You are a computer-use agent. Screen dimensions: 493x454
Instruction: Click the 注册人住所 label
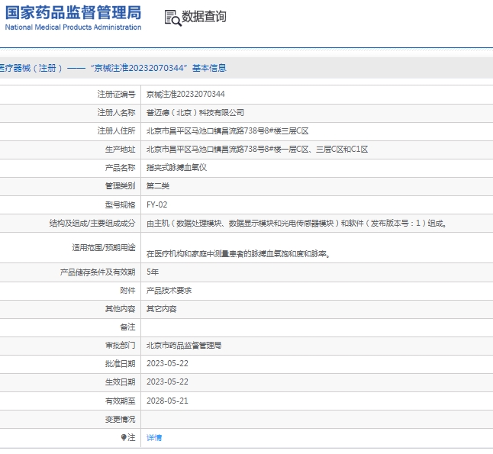coord(116,130)
